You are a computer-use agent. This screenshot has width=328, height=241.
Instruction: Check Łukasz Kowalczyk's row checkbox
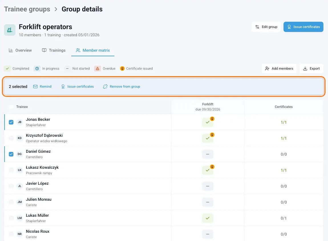11,170
